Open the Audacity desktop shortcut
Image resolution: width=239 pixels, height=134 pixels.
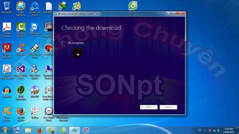pos(7,92)
